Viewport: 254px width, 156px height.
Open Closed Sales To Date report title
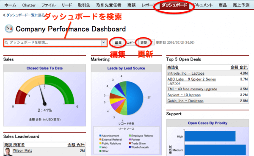point(44,68)
